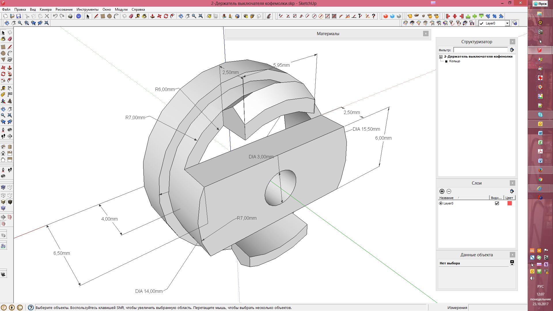Open the Камера menu

point(46,10)
